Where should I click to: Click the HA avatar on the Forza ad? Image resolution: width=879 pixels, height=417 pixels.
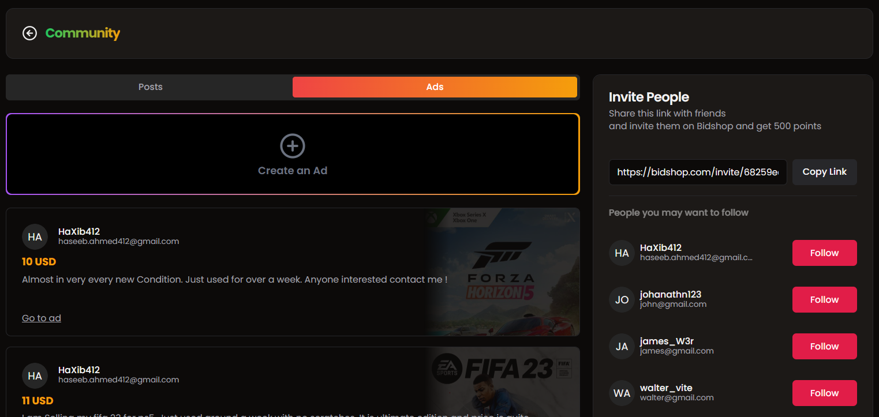[35, 237]
